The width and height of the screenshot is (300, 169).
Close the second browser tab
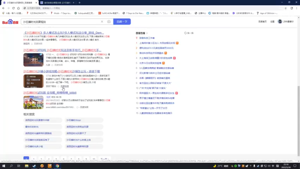[74, 3]
